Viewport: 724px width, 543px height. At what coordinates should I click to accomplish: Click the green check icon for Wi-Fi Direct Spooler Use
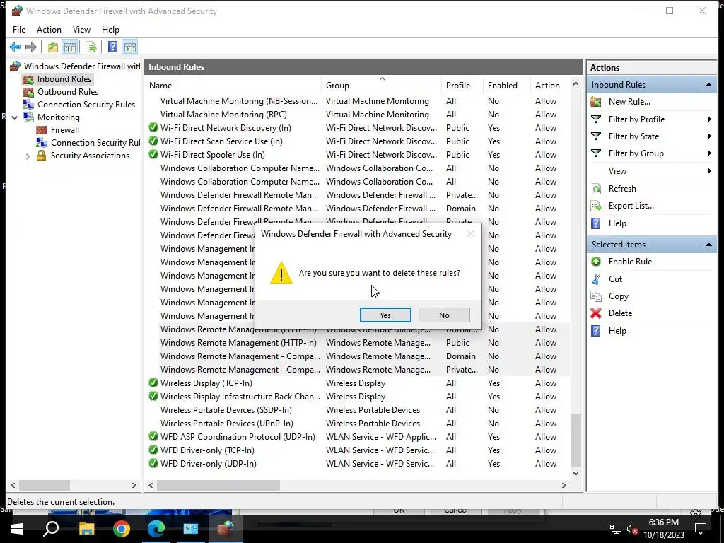point(153,154)
